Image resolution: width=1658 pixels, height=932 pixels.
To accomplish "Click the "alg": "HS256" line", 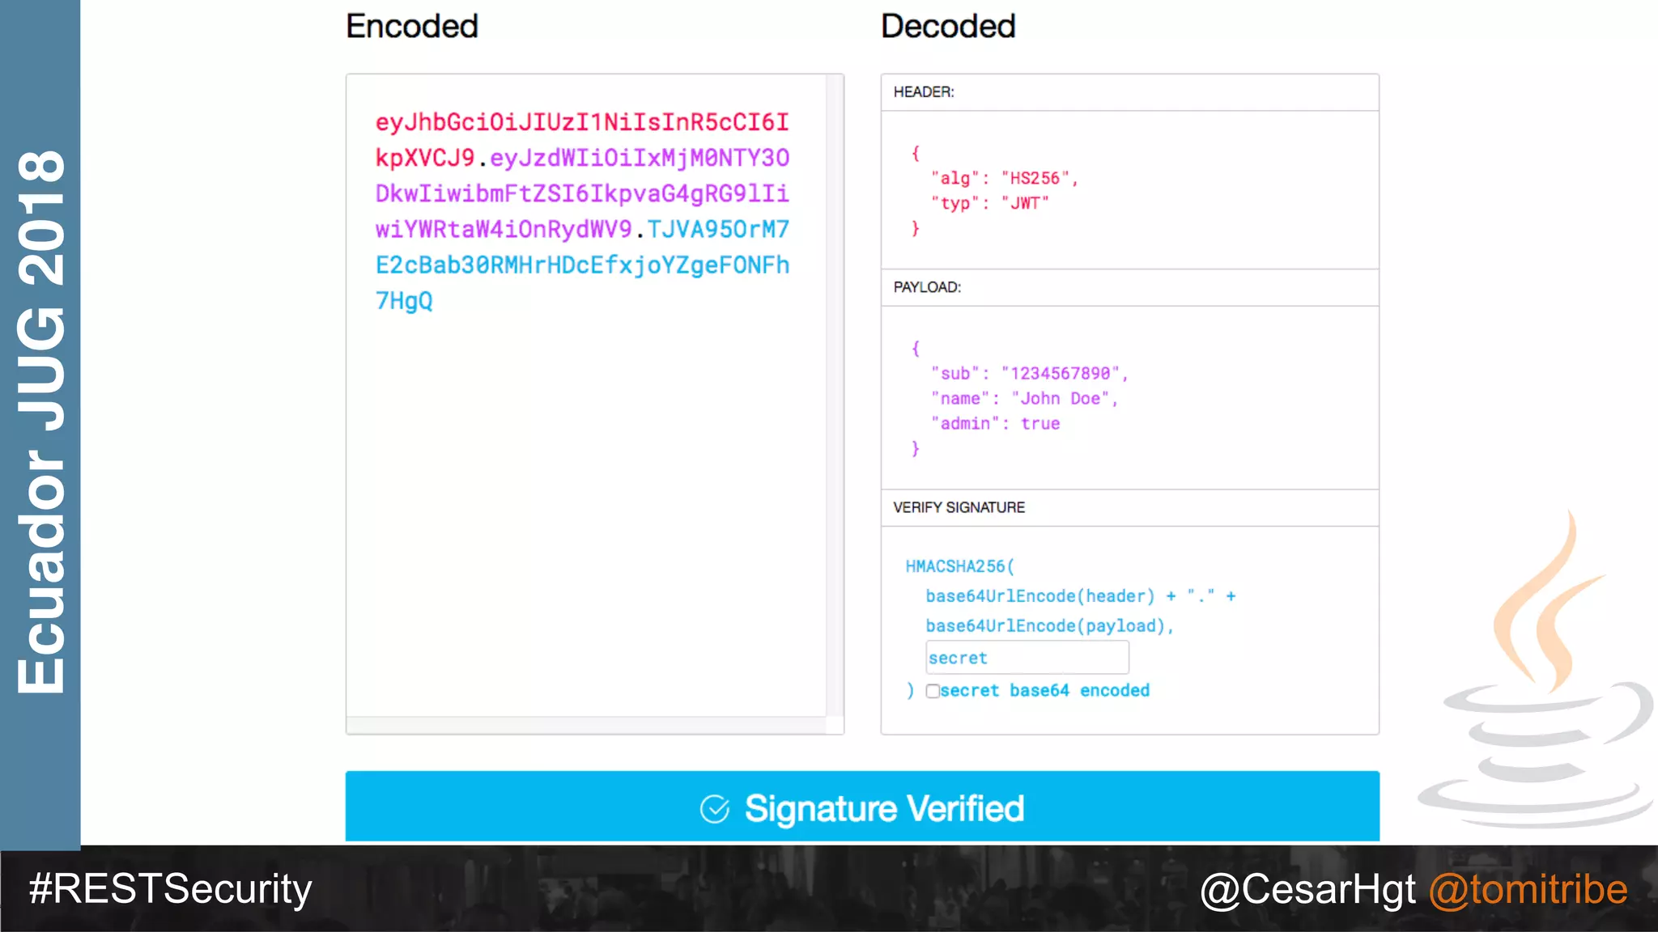I will point(1004,178).
